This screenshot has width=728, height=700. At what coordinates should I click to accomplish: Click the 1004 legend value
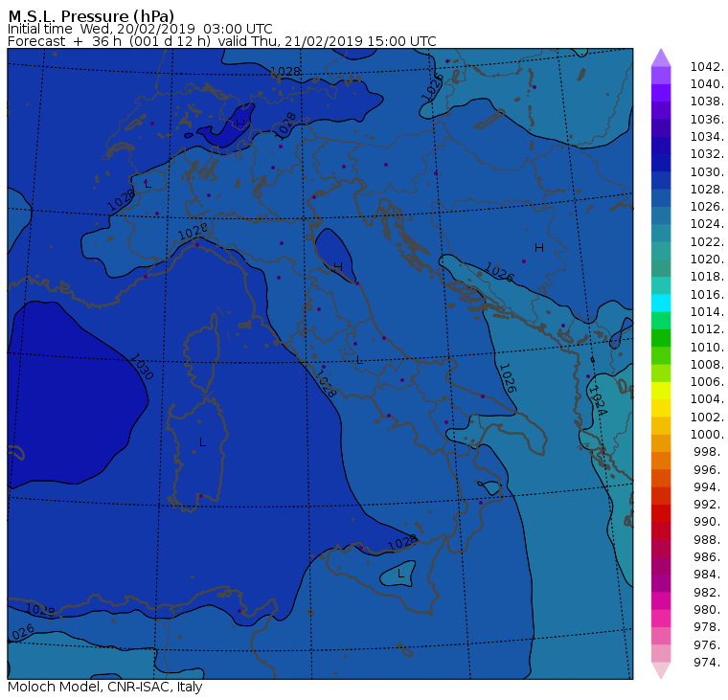click(x=707, y=398)
